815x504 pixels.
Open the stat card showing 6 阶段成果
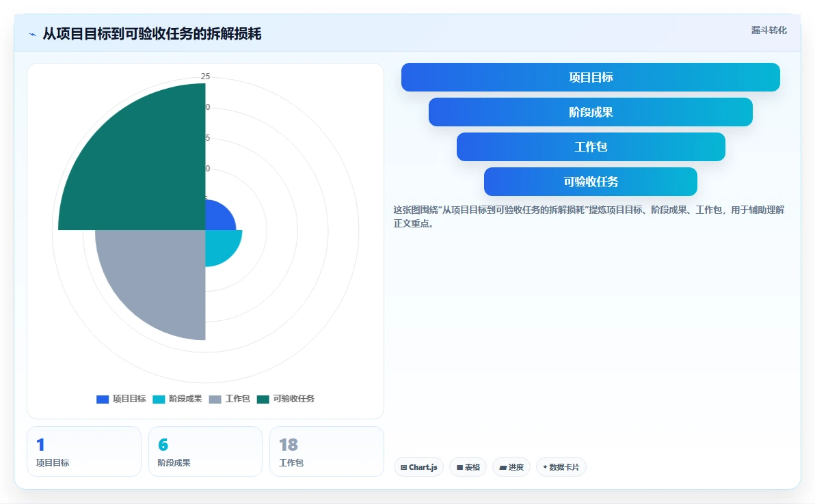tap(205, 451)
